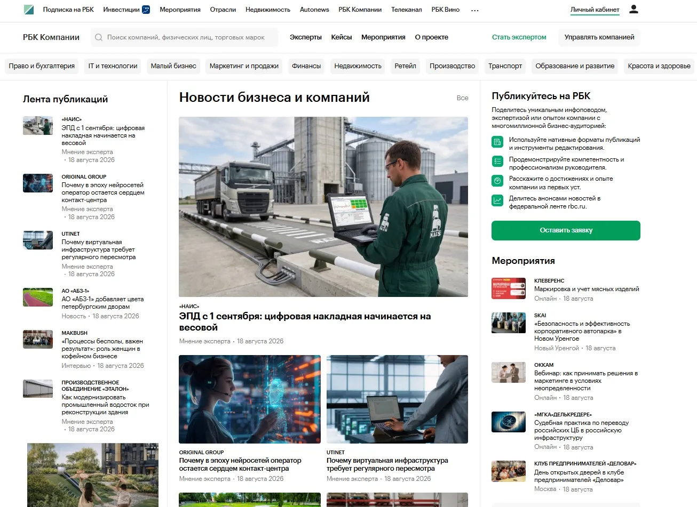The height and width of the screenshot is (507, 697).
Task: Select Красота и здоровье category
Action: point(659,66)
